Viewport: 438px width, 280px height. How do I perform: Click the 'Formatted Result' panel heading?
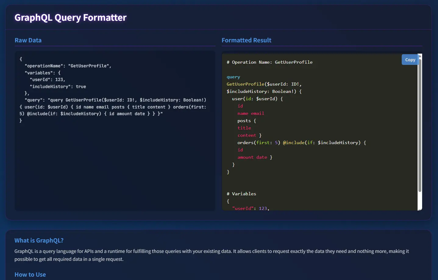246,40
